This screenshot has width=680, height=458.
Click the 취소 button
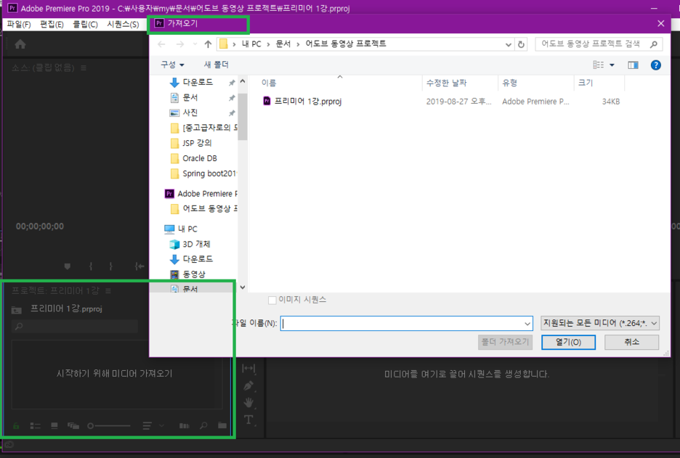(x=631, y=343)
